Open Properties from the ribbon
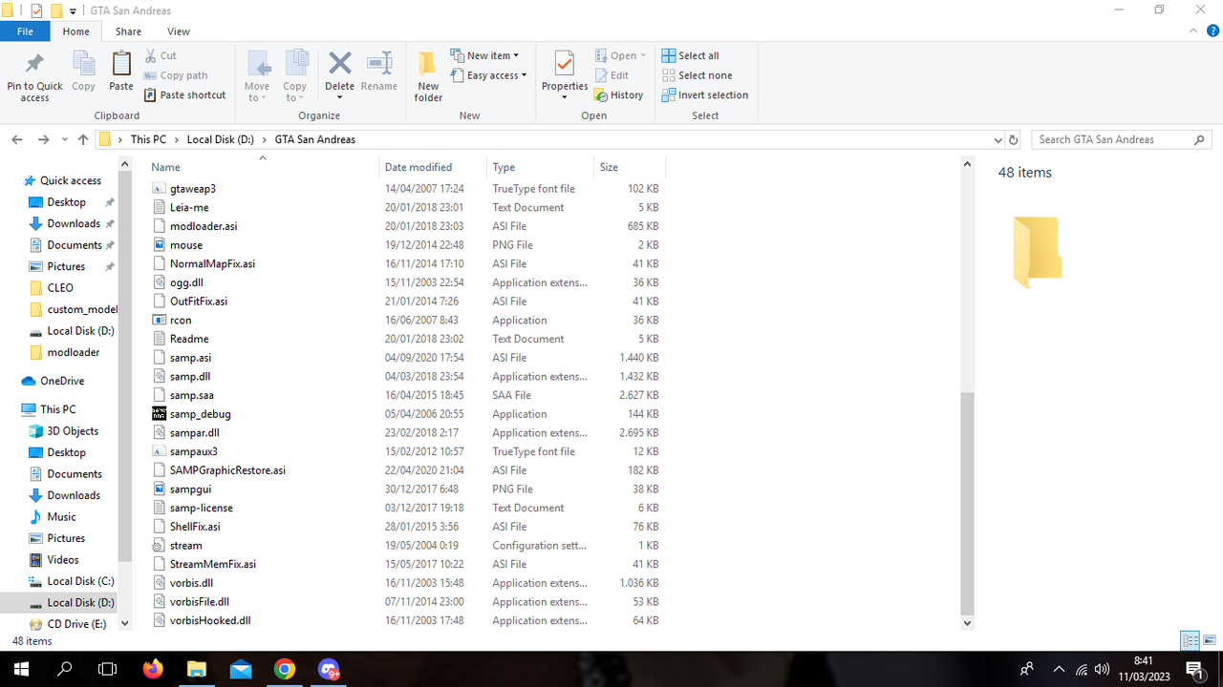This screenshot has width=1223, height=687. click(x=565, y=76)
